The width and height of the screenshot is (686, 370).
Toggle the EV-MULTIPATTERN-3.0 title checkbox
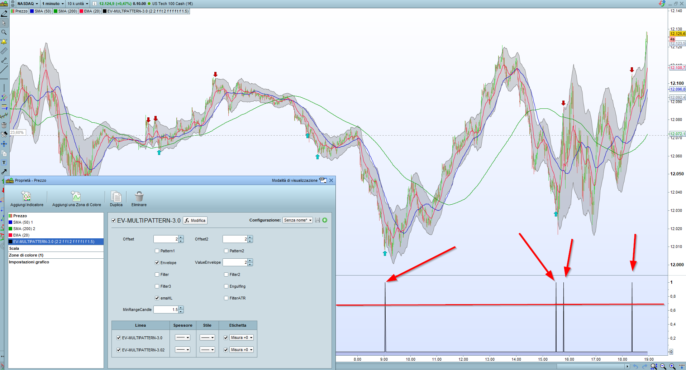pyautogui.click(x=114, y=221)
